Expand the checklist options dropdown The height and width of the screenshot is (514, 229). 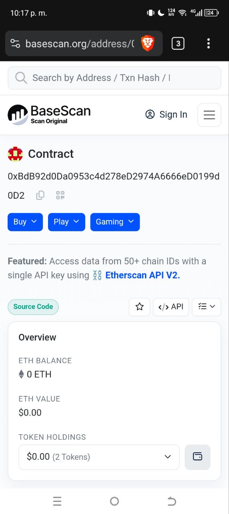pyautogui.click(x=207, y=307)
